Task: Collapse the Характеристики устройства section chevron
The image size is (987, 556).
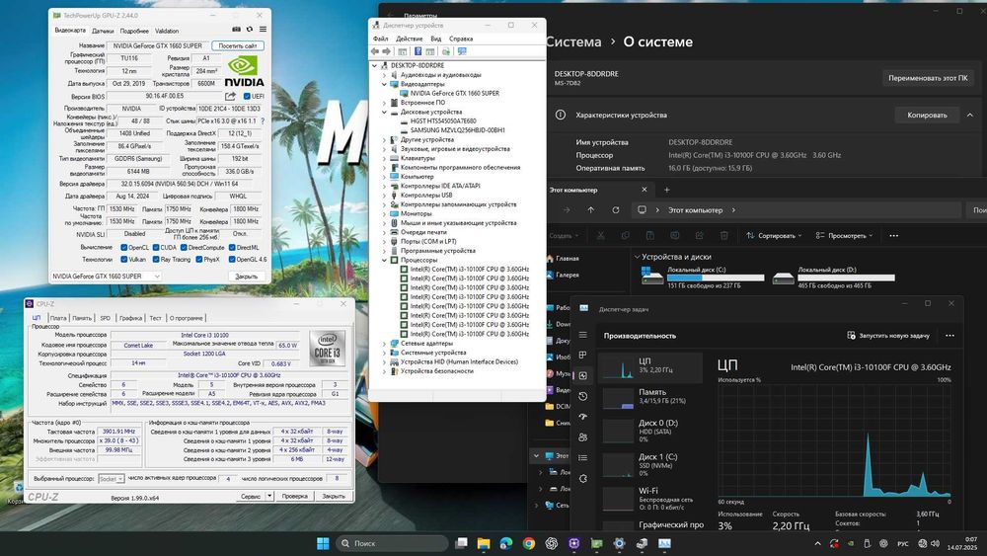Action: (969, 116)
